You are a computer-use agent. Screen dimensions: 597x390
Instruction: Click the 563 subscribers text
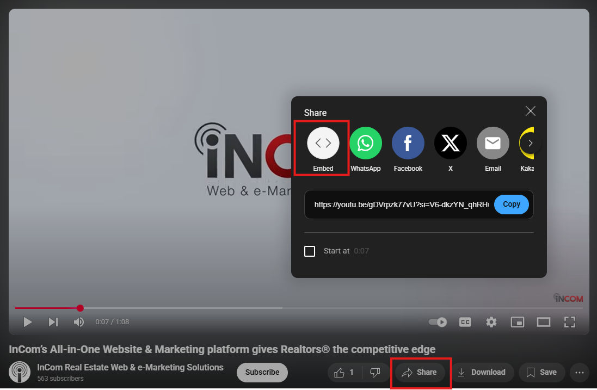click(x=60, y=379)
